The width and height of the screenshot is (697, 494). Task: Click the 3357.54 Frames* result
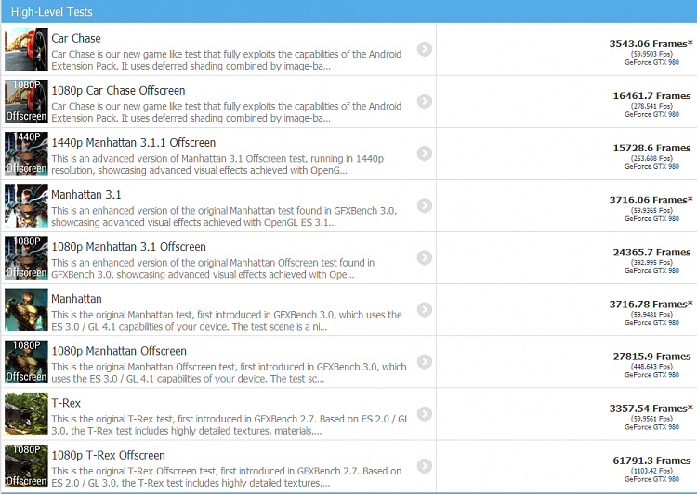pyautogui.click(x=651, y=409)
